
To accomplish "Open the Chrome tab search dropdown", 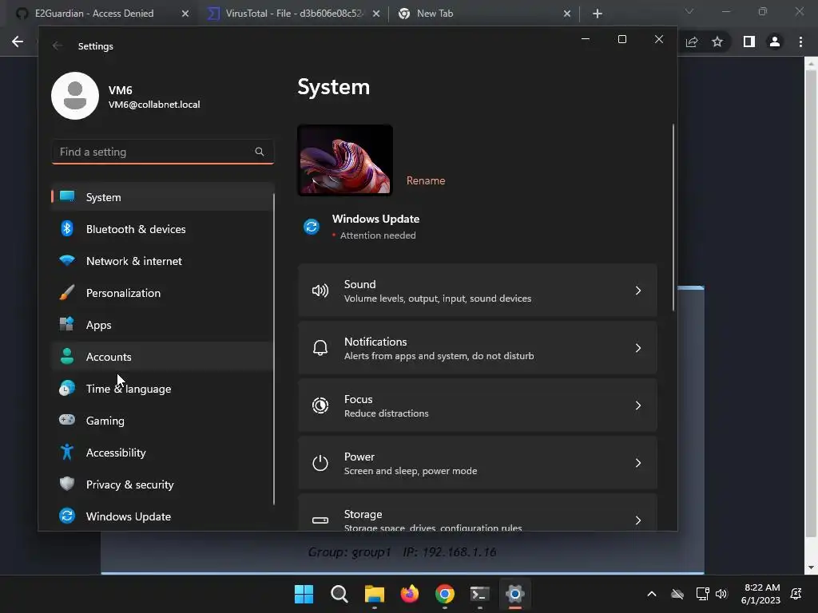I will click(x=689, y=11).
